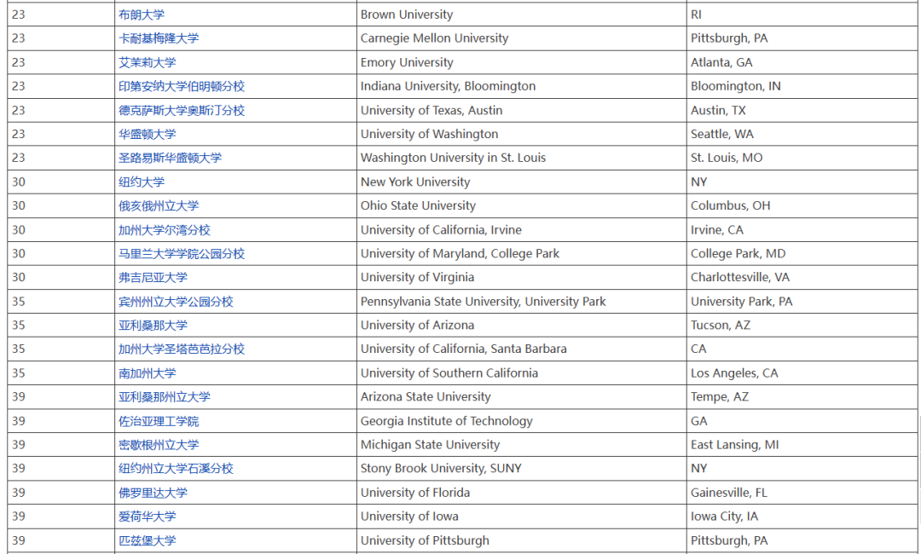This screenshot has height=554, width=921.
Task: Click the University of Pittsburgh cell
Action: coord(522,540)
